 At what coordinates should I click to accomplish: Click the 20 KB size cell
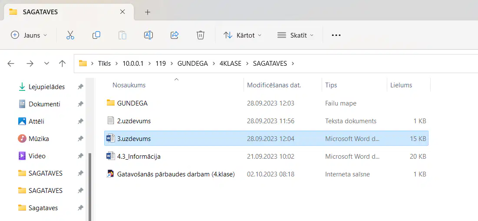(x=418, y=156)
